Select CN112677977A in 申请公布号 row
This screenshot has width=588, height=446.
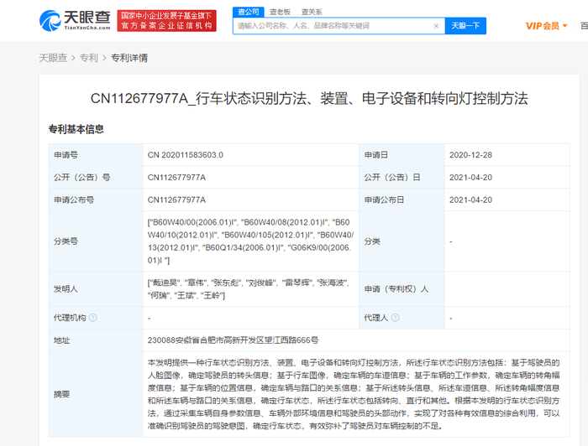[176, 200]
